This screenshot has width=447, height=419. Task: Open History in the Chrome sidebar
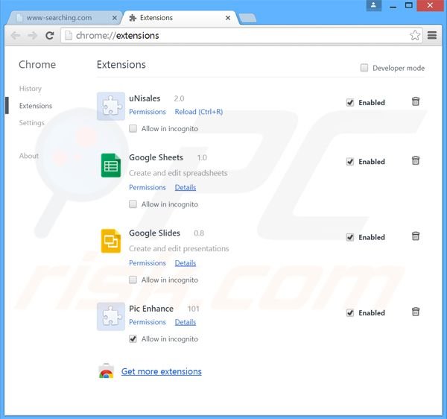click(31, 89)
